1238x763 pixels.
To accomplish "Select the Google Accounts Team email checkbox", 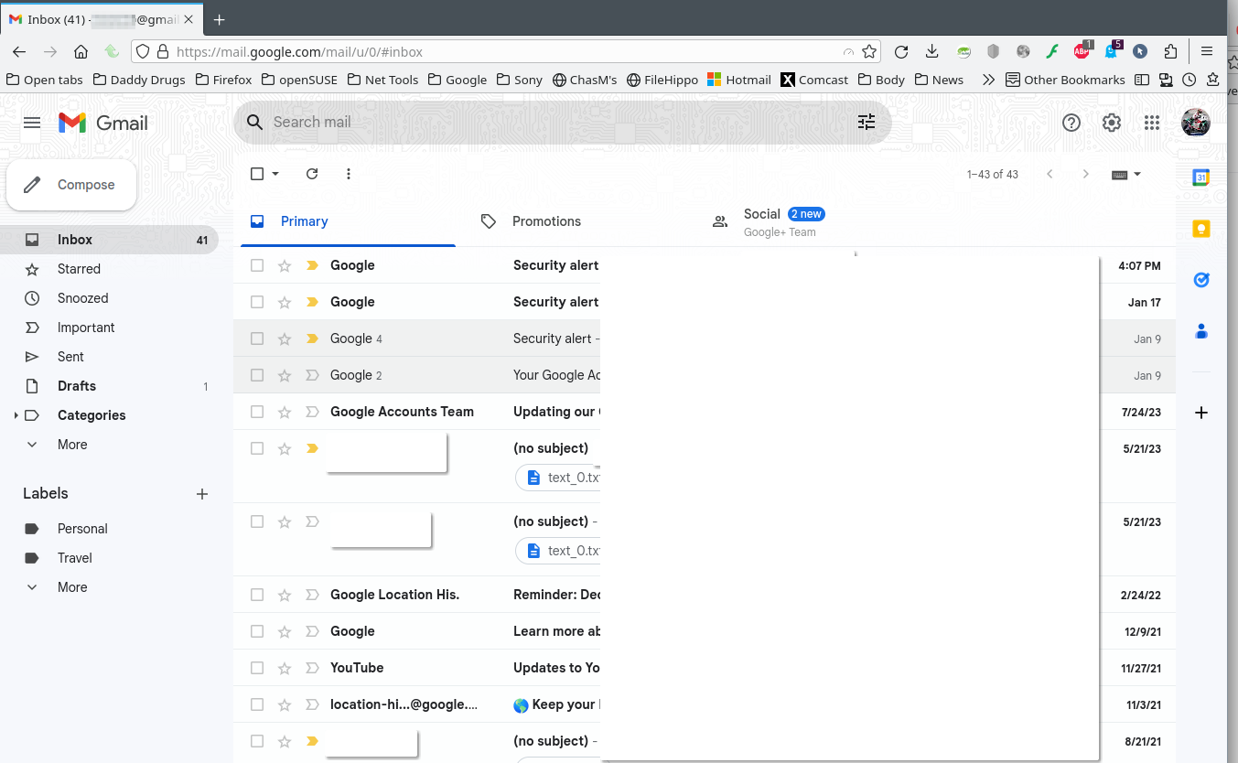I will [x=257, y=412].
